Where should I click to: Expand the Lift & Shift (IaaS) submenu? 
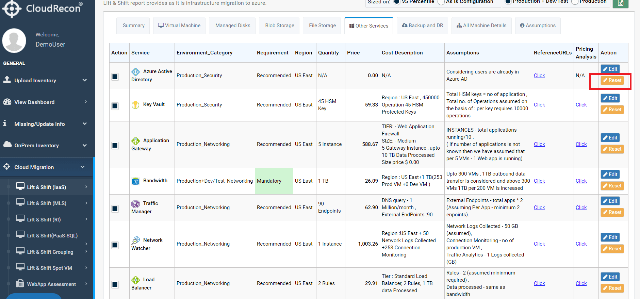86,187
